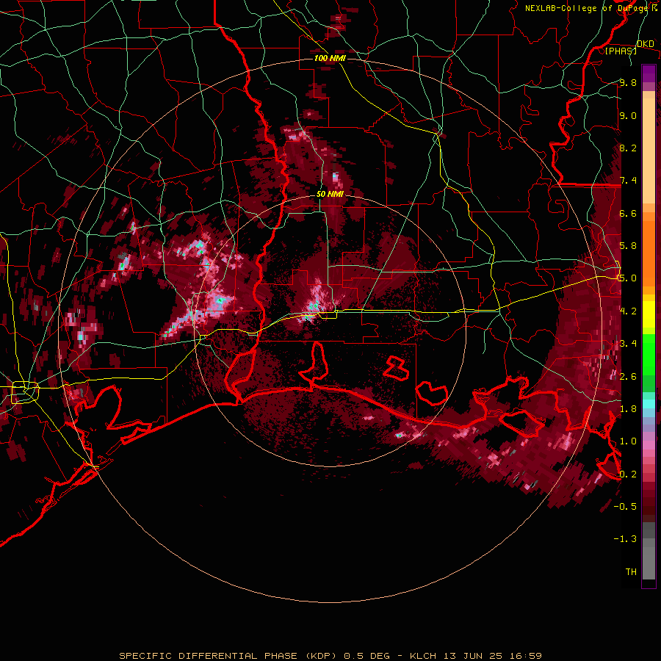Click the DKD units label above the legend
This screenshot has height=661, width=661.
click(645, 43)
